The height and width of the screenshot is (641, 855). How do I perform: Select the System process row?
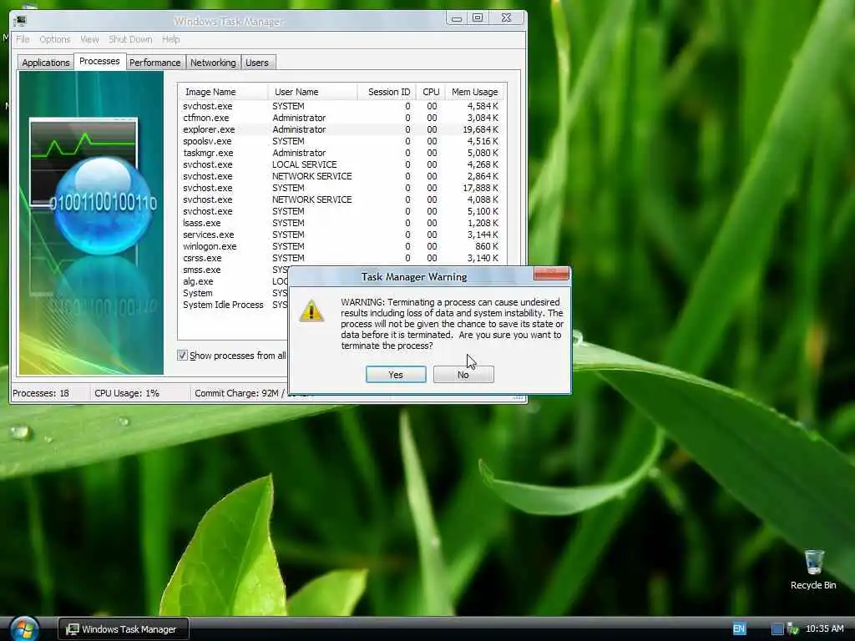(233, 293)
